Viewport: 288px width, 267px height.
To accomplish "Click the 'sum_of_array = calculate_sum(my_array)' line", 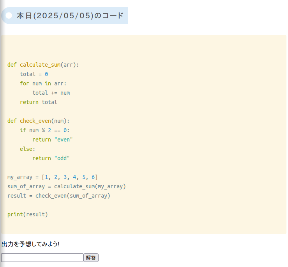I will tap(67, 186).
